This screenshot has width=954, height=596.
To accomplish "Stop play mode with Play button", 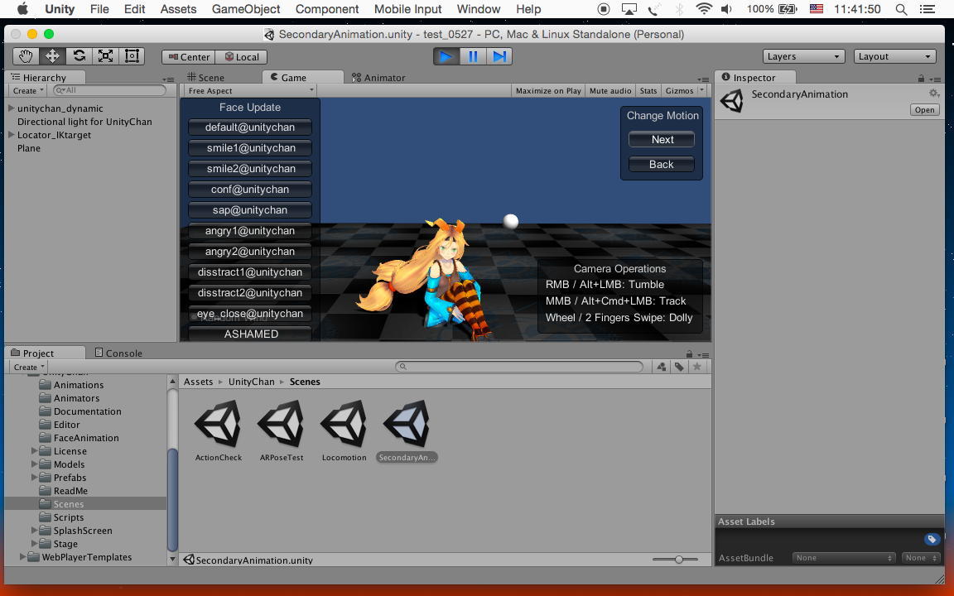I will [446, 56].
